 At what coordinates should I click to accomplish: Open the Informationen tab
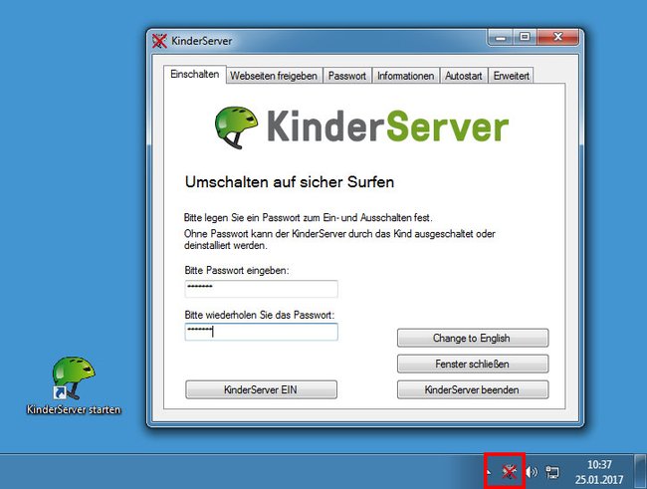point(405,76)
